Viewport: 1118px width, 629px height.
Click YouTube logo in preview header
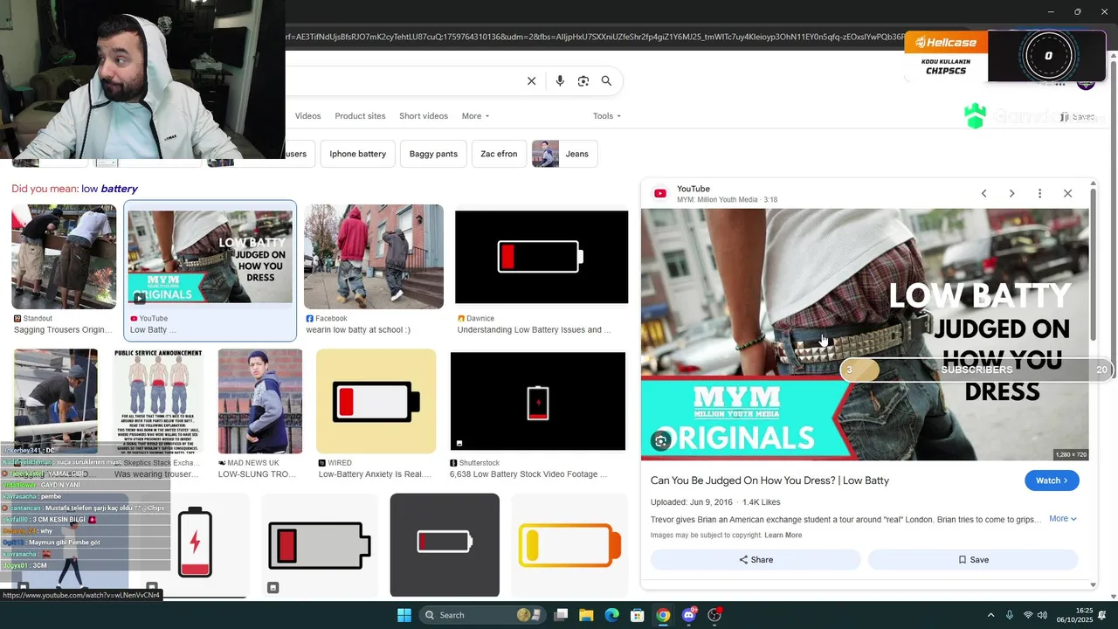click(x=660, y=194)
